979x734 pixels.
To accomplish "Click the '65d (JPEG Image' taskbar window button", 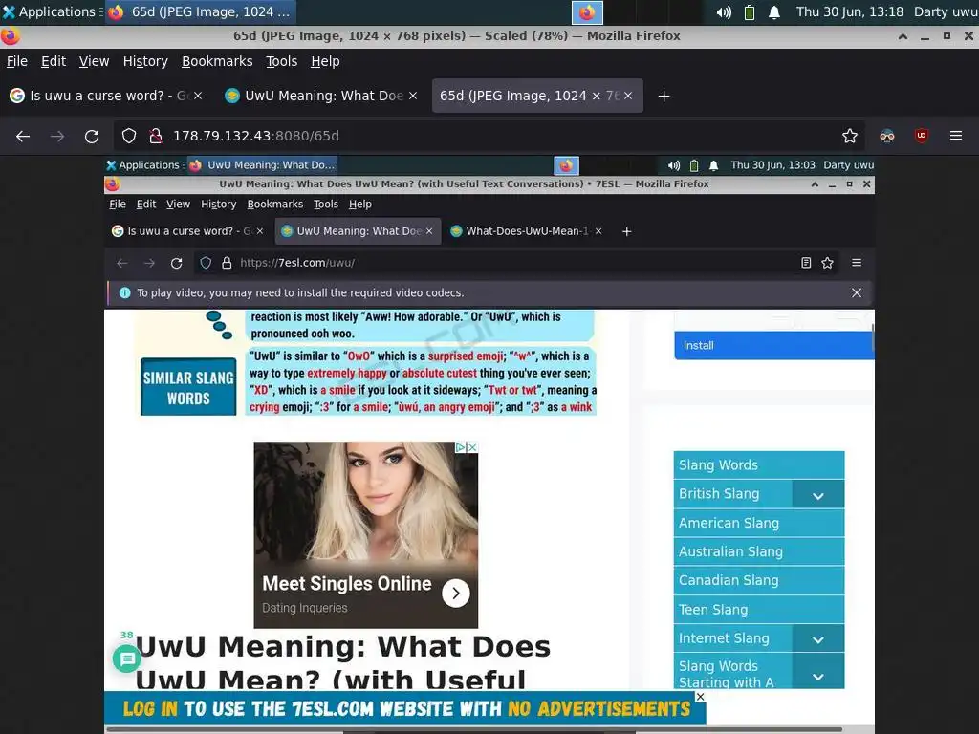I will [x=200, y=11].
